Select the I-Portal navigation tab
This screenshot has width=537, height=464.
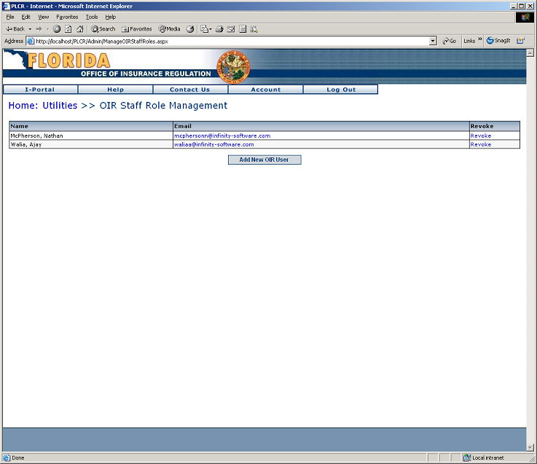(40, 90)
